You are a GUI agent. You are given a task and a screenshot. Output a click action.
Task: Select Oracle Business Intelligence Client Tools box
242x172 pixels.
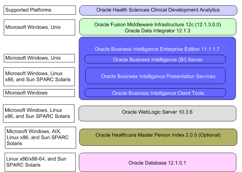(x=155, y=93)
